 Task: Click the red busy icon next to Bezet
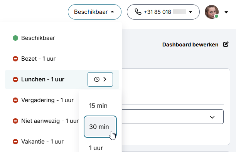[15, 59]
